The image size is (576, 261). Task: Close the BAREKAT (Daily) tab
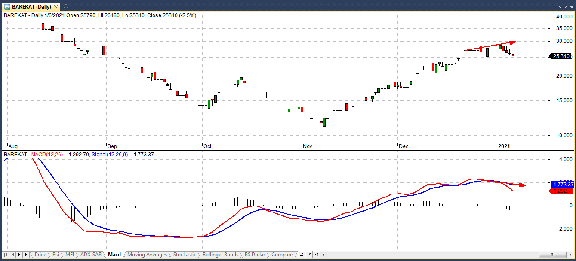(57, 7)
